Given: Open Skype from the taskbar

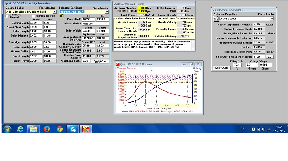Looking at the screenshot, I should pyautogui.click(x=73, y=129).
